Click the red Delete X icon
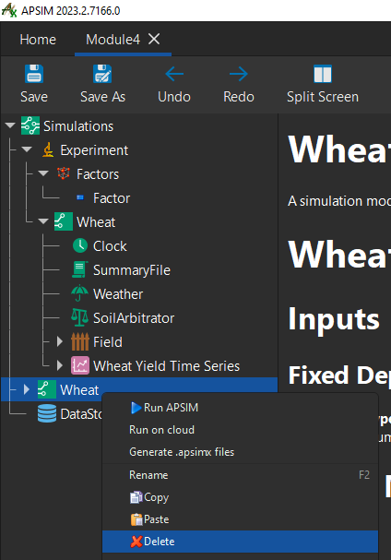This screenshot has width=391, height=560. tap(136, 542)
